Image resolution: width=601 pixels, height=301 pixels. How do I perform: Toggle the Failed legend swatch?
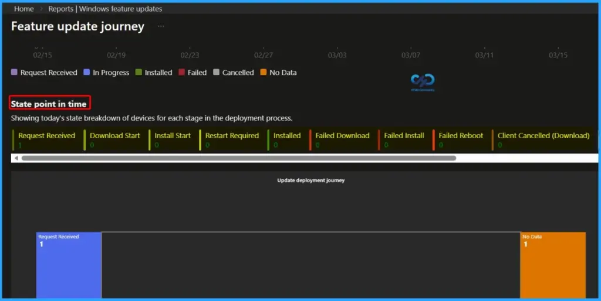coord(181,72)
